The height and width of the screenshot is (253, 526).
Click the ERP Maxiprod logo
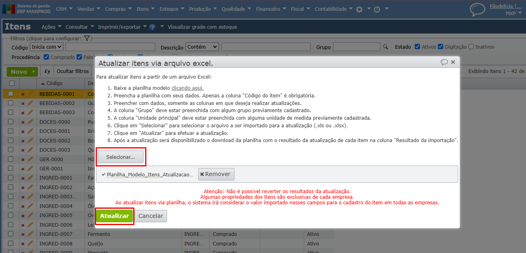(x=27, y=8)
